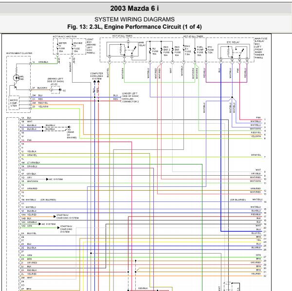The width and height of the screenshot is (292, 291).
Task: Click the '1J YEL/BLK' connector pin label
Action: 29,151
